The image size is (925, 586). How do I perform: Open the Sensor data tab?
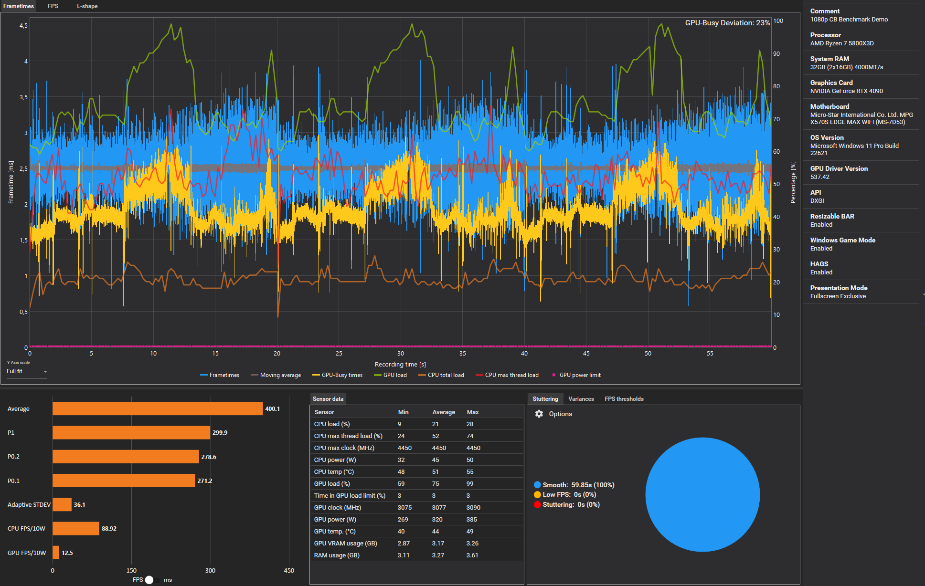pyautogui.click(x=328, y=399)
